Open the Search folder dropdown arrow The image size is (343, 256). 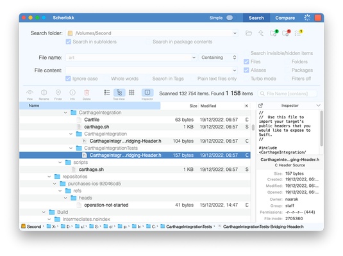click(x=235, y=33)
